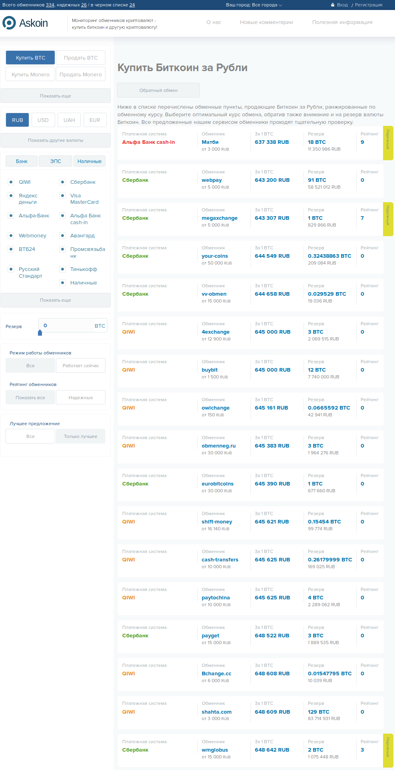Viewport: 395px width, 770px height.
Task: Toggle the Webmoney filter
Action: [x=11, y=235]
